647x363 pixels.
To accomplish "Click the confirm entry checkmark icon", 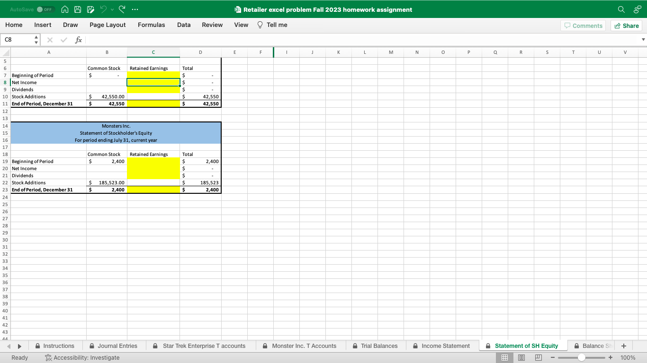I will click(63, 40).
